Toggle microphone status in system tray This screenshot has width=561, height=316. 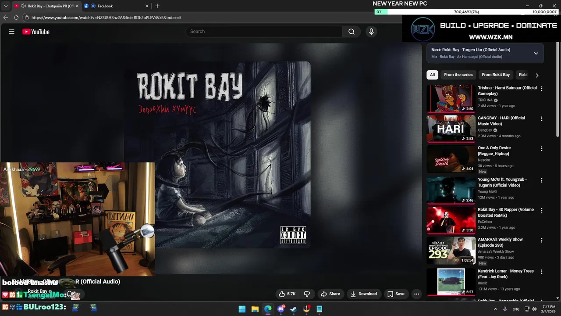pyautogui.click(x=505, y=309)
